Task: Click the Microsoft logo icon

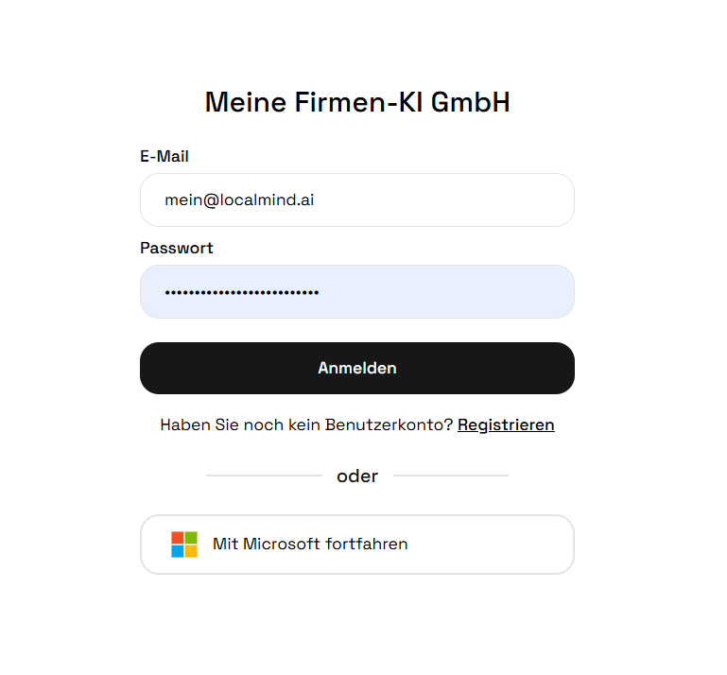Action: (x=184, y=545)
